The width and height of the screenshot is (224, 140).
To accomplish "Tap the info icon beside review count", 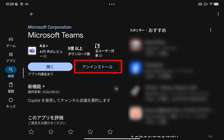I will (45, 56).
